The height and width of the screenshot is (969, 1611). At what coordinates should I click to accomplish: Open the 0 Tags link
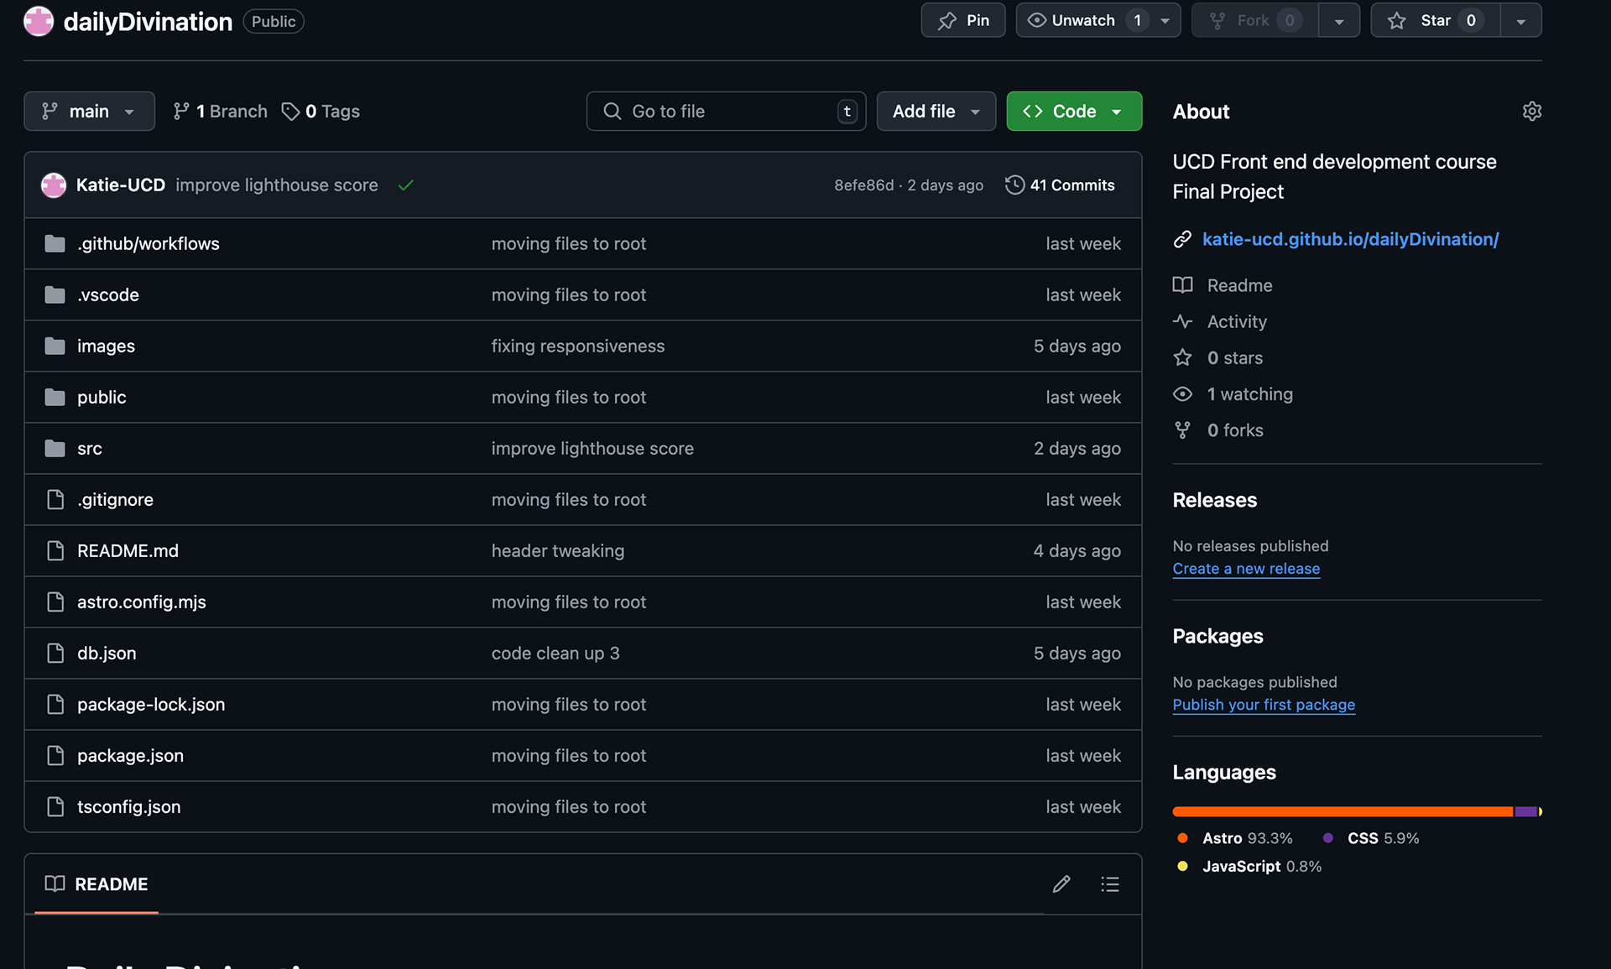[321, 112]
